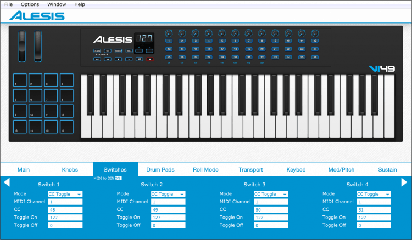Show next switches with right arrow
Screen dimensions: 412x240
click(404, 182)
